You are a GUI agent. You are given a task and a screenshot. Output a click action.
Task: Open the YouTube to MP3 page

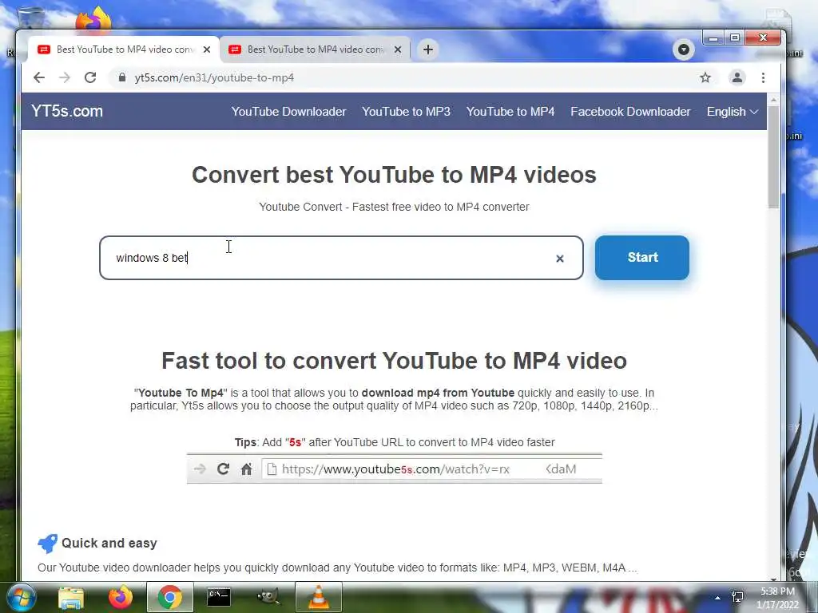406,112
